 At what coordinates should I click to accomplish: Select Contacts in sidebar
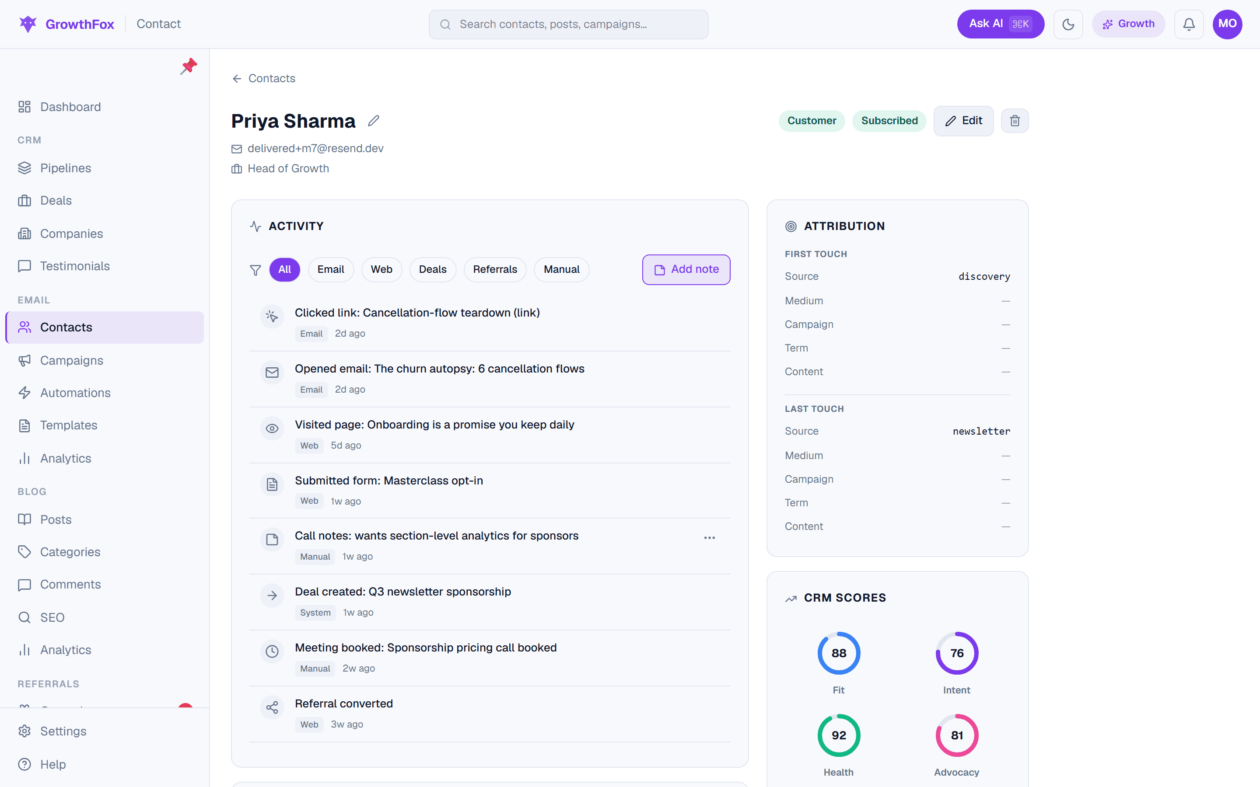(x=105, y=327)
